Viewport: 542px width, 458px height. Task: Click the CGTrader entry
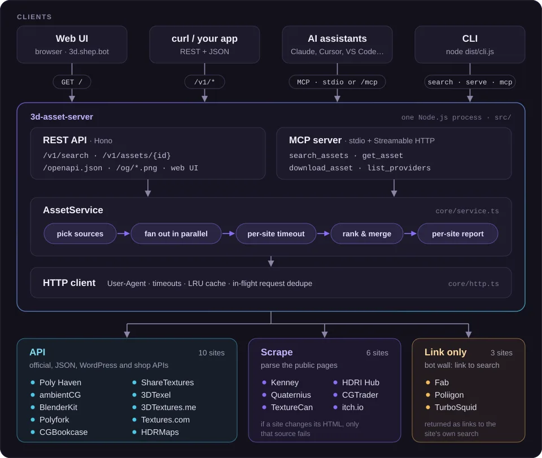[x=360, y=395]
